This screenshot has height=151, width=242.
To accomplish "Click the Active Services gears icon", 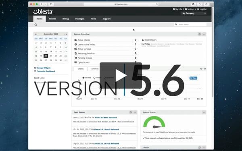I will coord(76,49).
